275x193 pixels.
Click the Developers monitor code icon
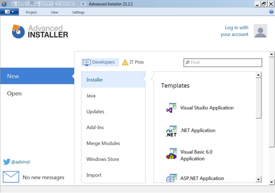pos(87,62)
